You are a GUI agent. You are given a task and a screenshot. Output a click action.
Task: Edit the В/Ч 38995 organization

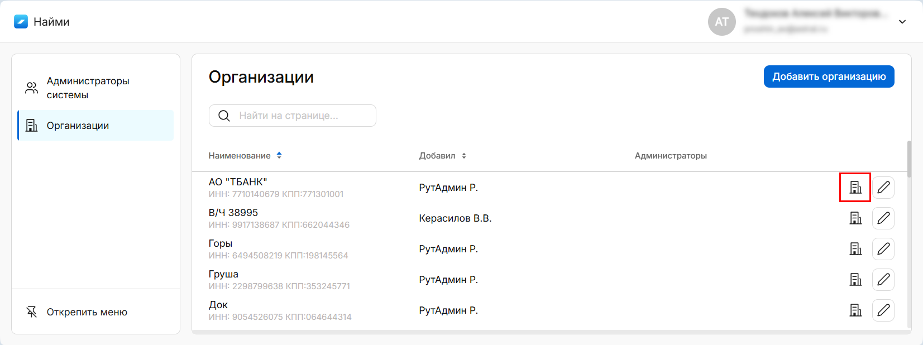883,218
